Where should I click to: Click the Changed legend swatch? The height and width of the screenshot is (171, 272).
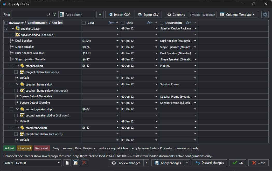coord(24,148)
